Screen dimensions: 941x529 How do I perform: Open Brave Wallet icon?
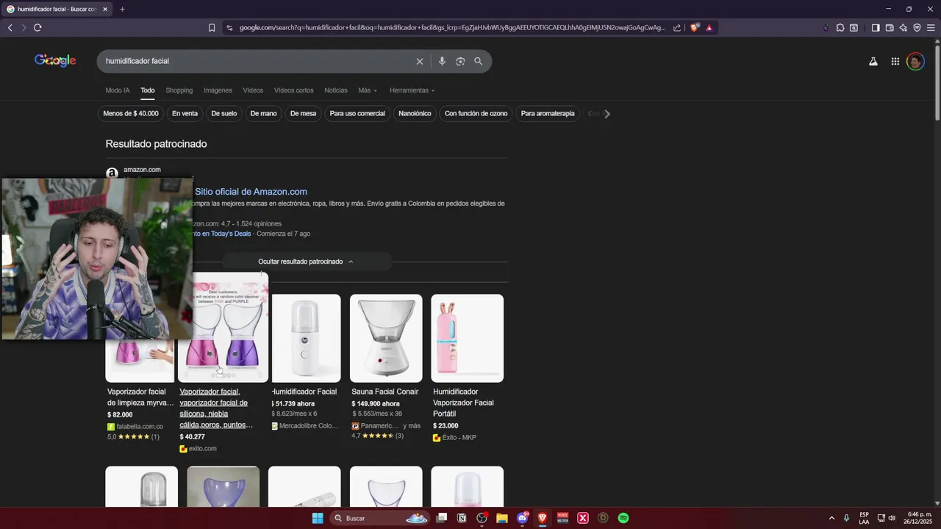pyautogui.click(x=890, y=28)
